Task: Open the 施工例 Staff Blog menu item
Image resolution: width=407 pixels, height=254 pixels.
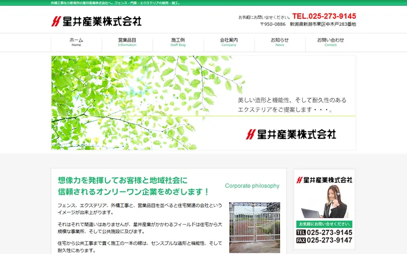Action: [178, 42]
